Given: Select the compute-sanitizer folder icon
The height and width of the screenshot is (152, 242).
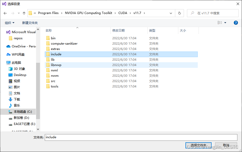Looking at the screenshot, I should [48, 43].
